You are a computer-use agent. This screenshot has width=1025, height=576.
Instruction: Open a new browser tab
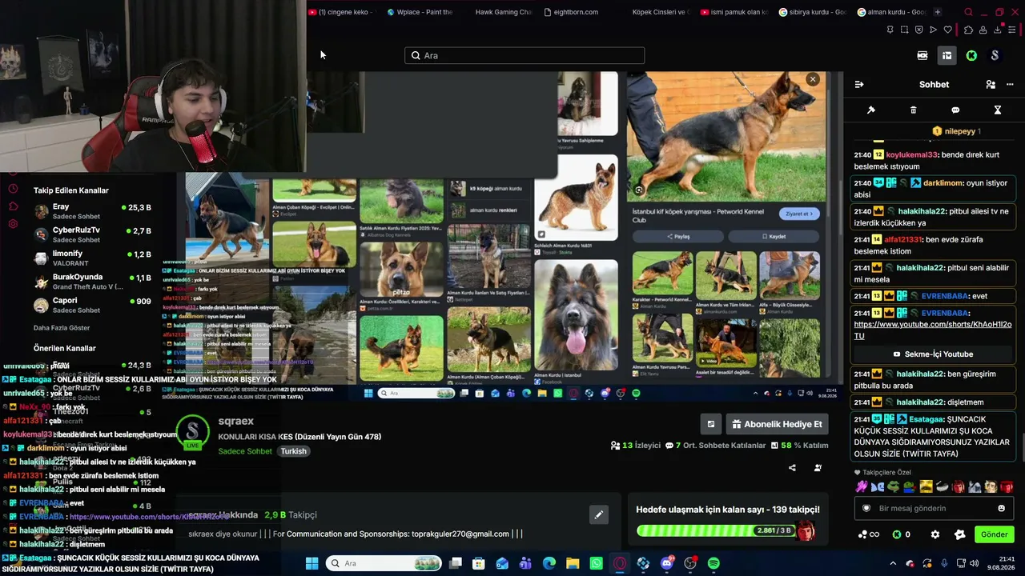pos(938,12)
